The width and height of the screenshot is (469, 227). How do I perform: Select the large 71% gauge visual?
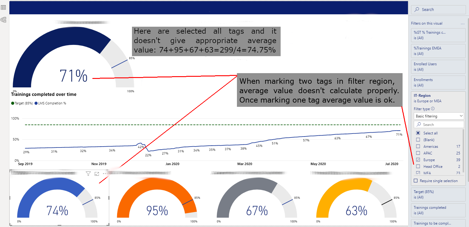(x=73, y=58)
